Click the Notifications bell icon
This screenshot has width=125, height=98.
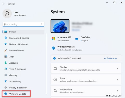55,91
